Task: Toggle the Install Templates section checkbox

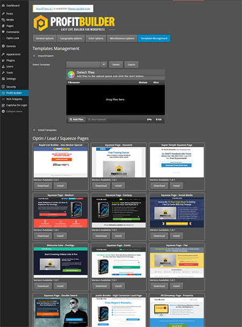Action: [34, 130]
